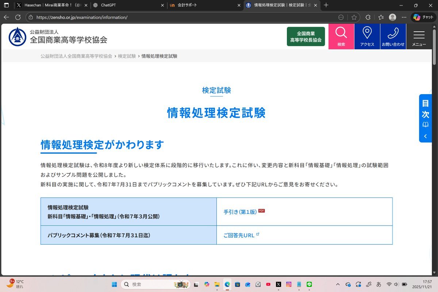Click the association logo in header
Image resolution: width=438 pixels, height=292 pixels.
18,36
